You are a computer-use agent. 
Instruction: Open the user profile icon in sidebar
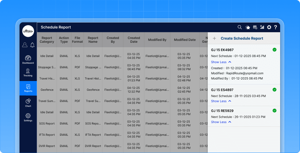(x=25, y=45)
